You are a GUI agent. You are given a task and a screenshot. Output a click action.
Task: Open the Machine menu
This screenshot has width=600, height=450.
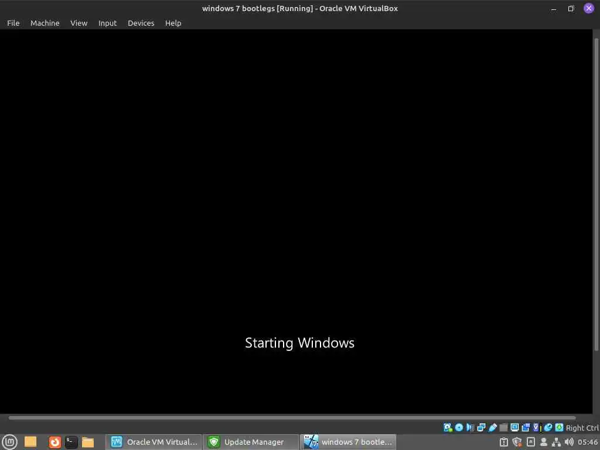45,23
